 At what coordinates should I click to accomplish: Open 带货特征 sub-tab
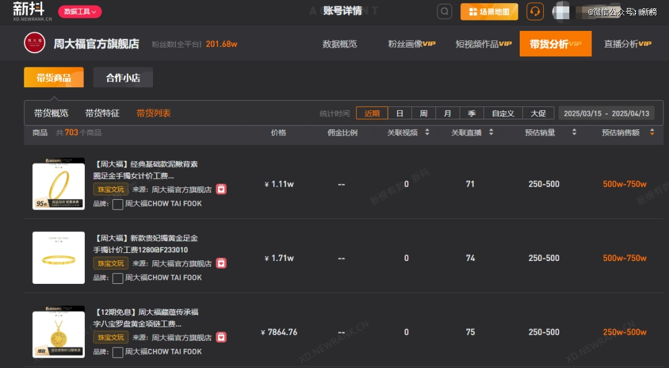[x=102, y=113]
